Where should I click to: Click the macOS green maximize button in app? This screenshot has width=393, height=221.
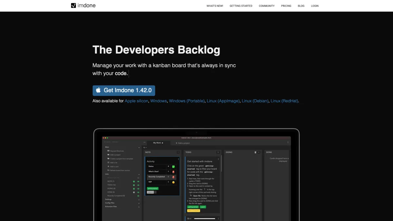107,138
